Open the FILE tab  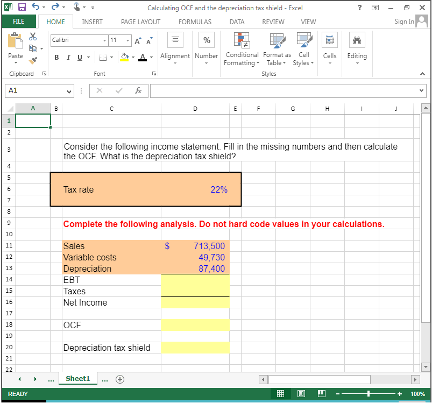[19, 22]
